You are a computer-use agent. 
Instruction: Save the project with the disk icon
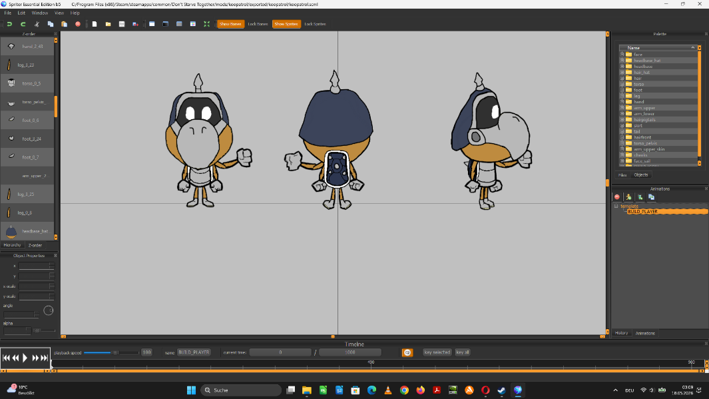pos(122,24)
